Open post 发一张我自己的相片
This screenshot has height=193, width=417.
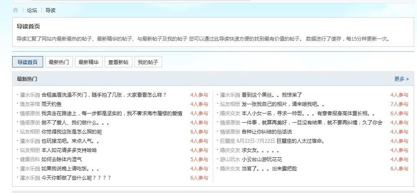point(283,104)
